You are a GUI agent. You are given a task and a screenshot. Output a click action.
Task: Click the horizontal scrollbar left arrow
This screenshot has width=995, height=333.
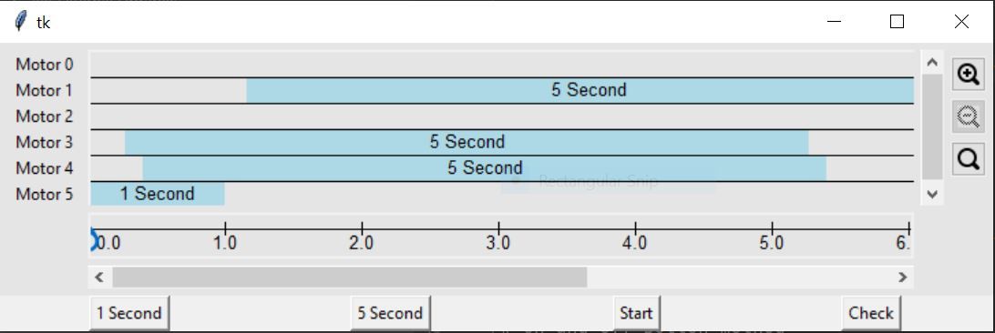click(x=99, y=277)
